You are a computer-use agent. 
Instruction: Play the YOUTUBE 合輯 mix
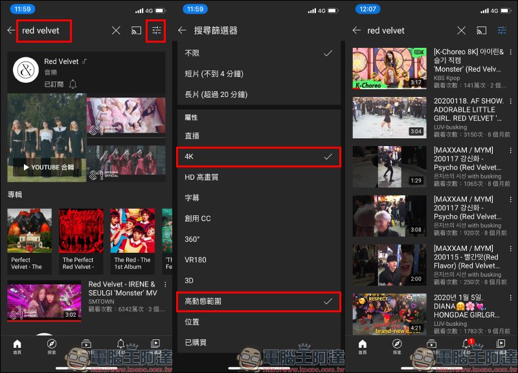coord(47,167)
